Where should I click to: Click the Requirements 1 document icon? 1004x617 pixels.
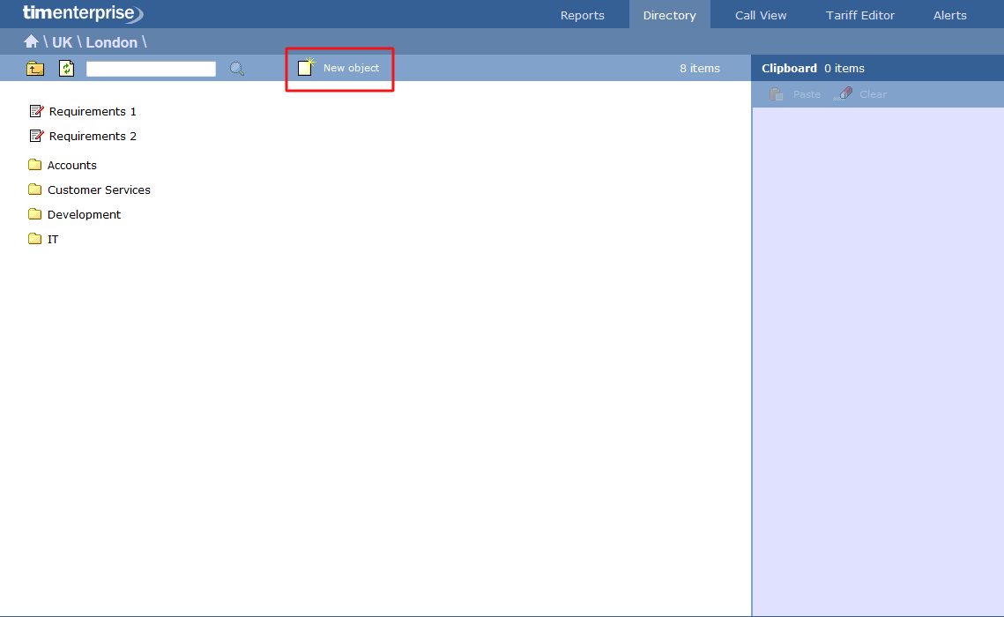click(36, 111)
